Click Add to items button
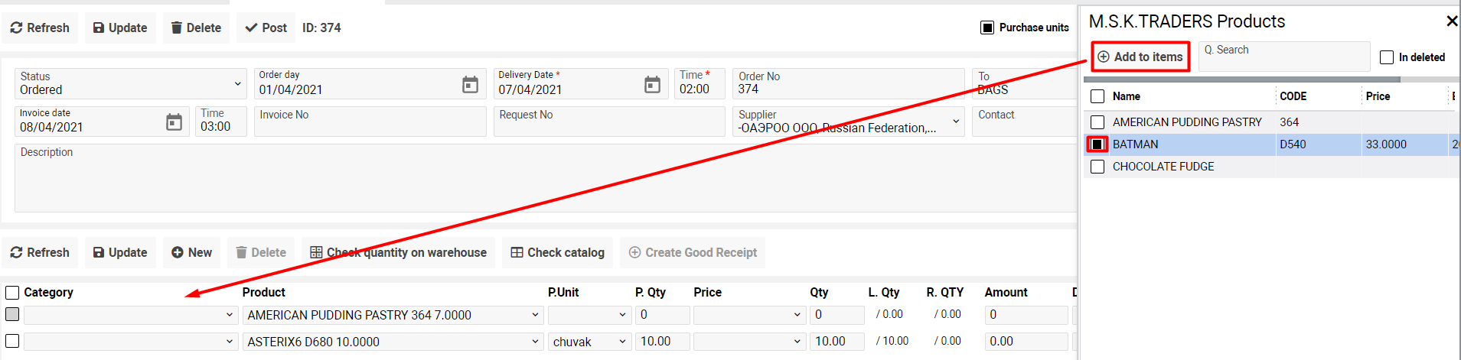The width and height of the screenshot is (1461, 360). pyautogui.click(x=1140, y=57)
